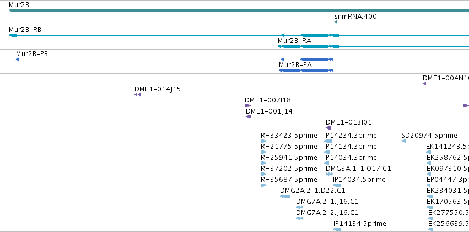
Task: Select the IP14034.3prime feature glyph
Action: pos(327,163)
